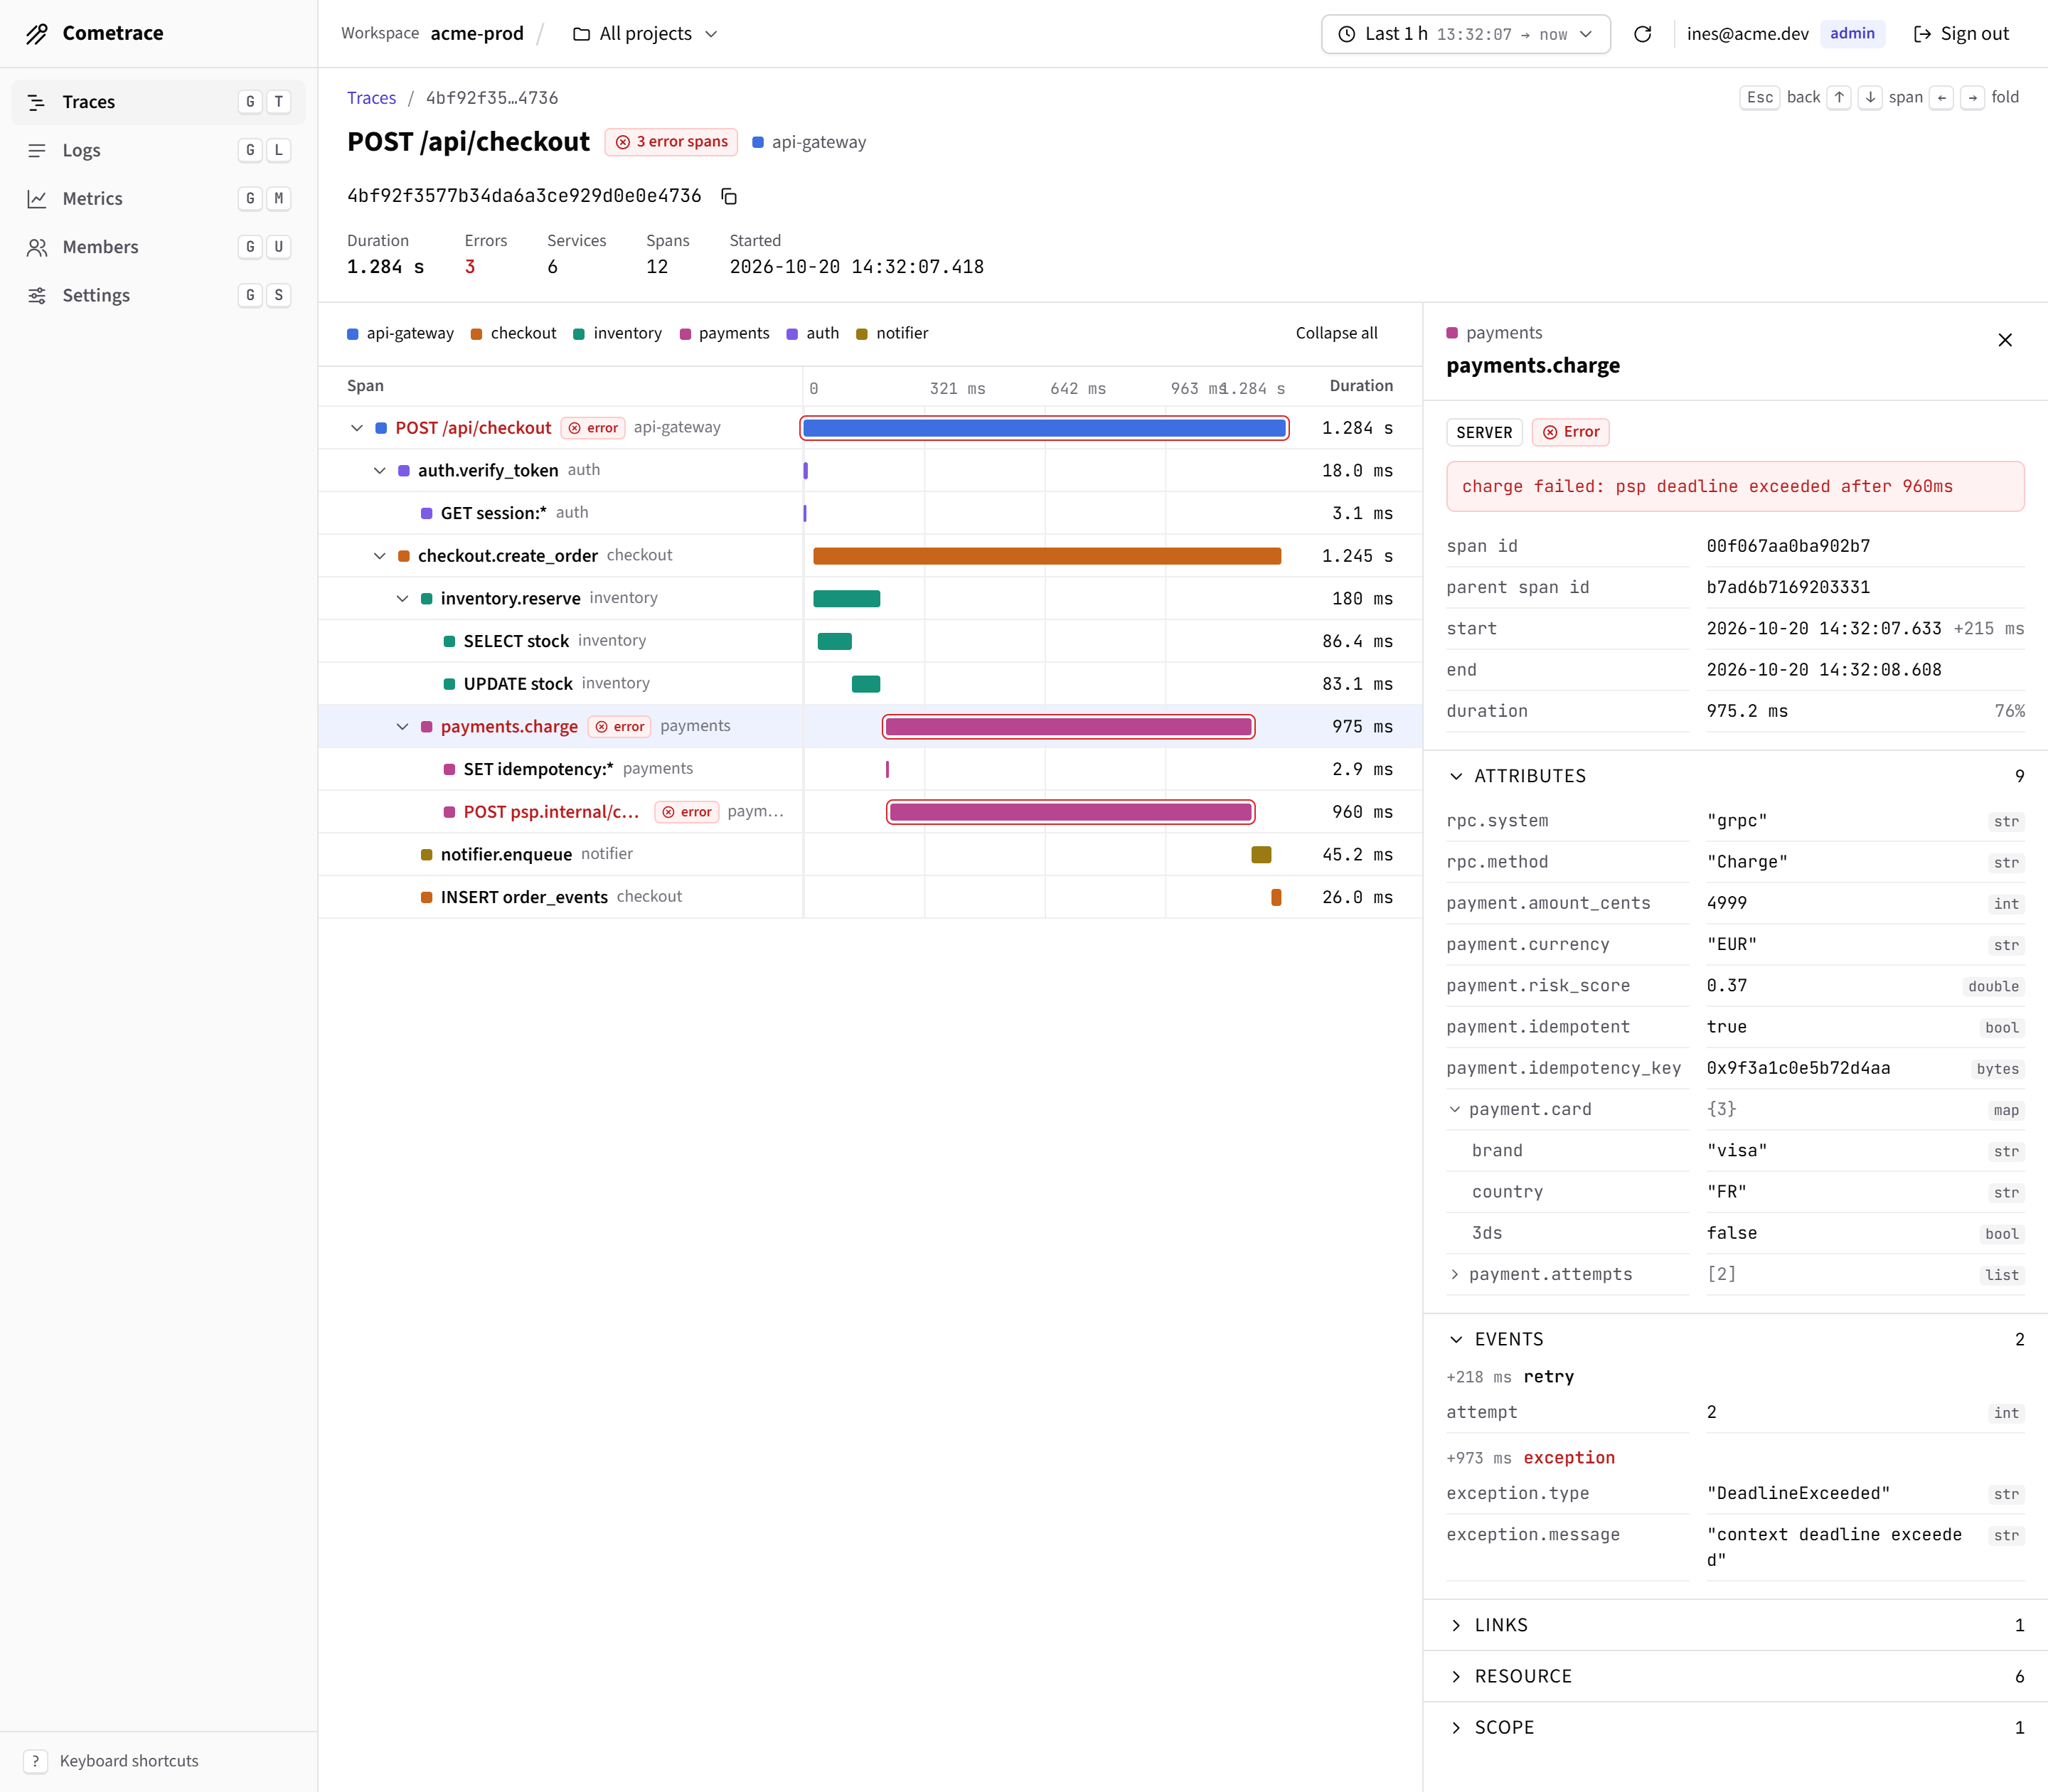Expand the SCOPE section

point(1735,1727)
